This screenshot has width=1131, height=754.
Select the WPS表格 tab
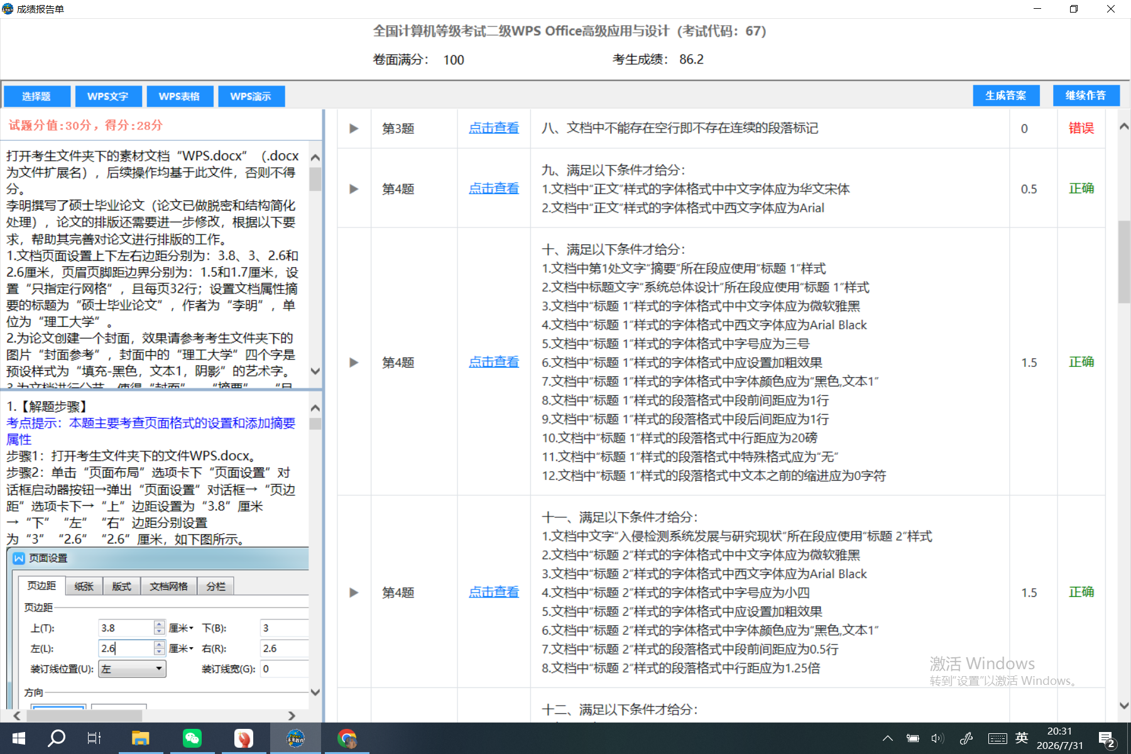coord(180,96)
